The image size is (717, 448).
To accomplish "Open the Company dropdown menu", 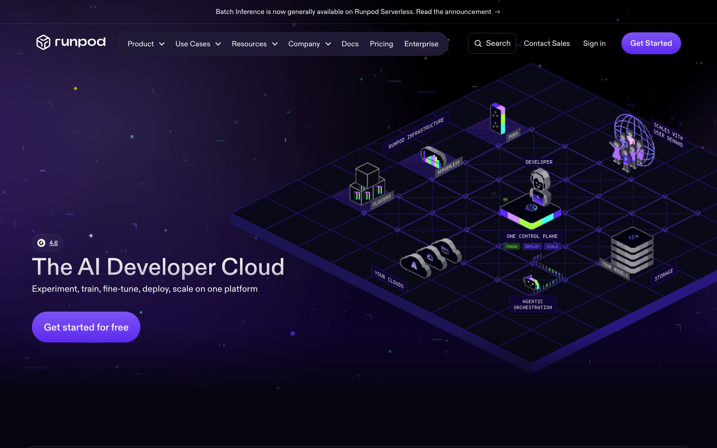I will pos(310,44).
